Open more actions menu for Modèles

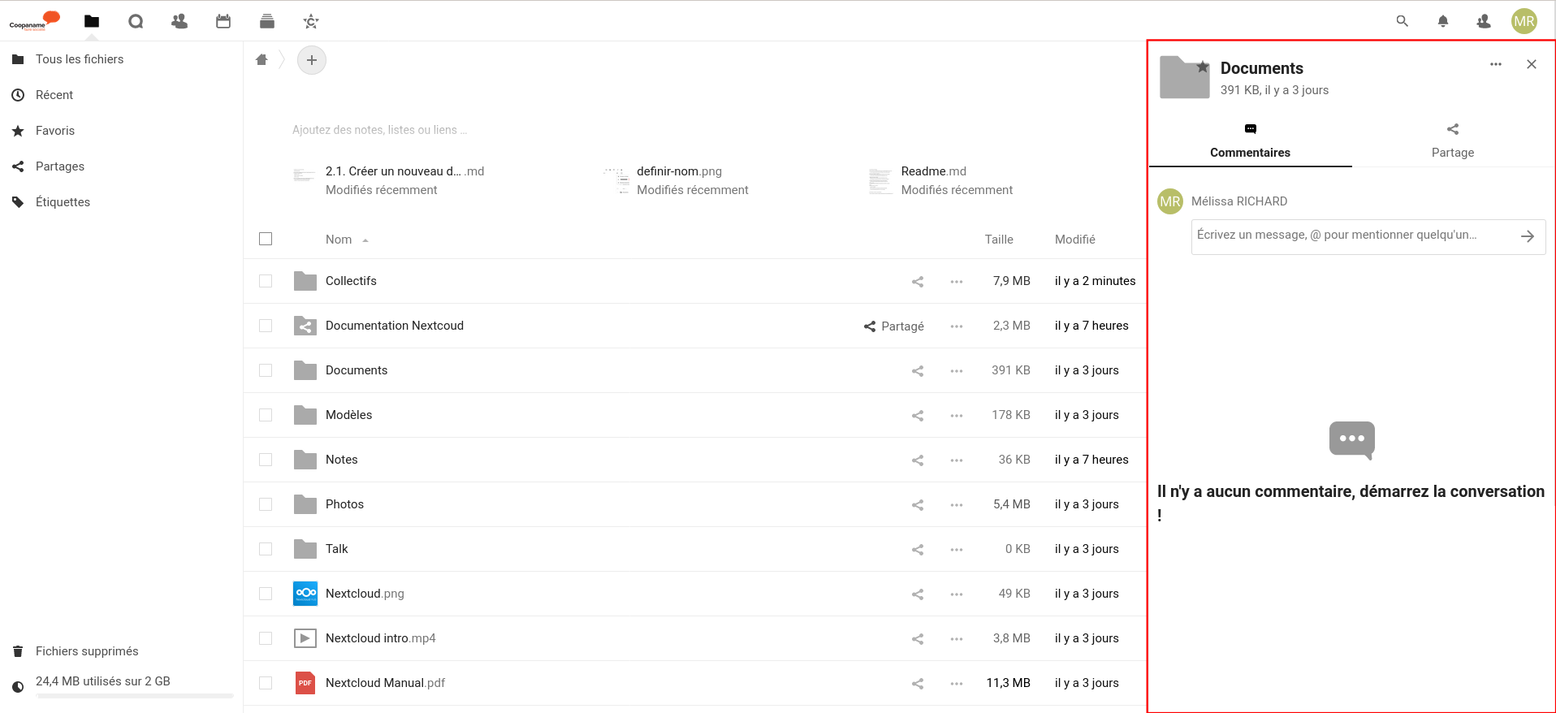[x=956, y=416]
